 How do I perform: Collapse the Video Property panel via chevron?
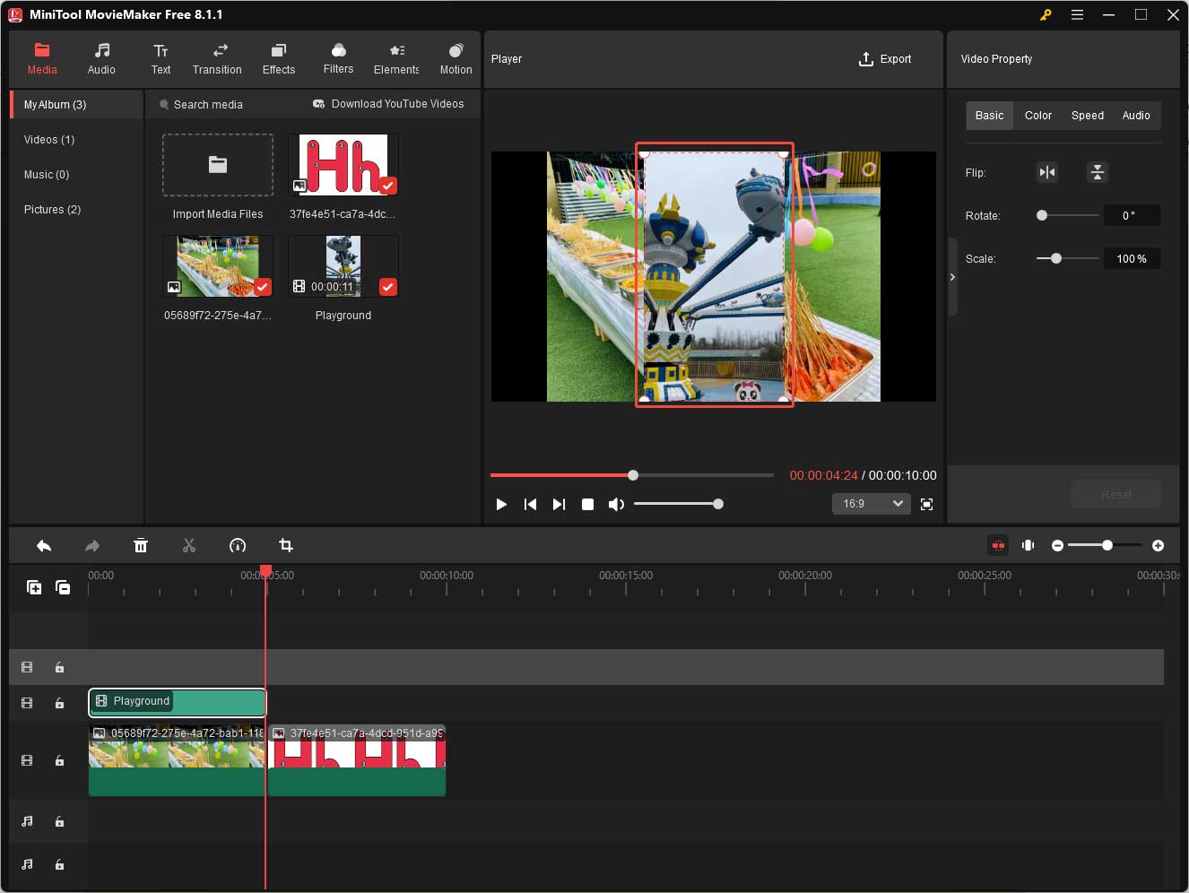[x=952, y=276]
